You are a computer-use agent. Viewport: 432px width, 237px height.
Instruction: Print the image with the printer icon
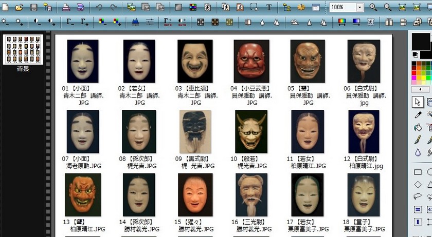point(66,7)
